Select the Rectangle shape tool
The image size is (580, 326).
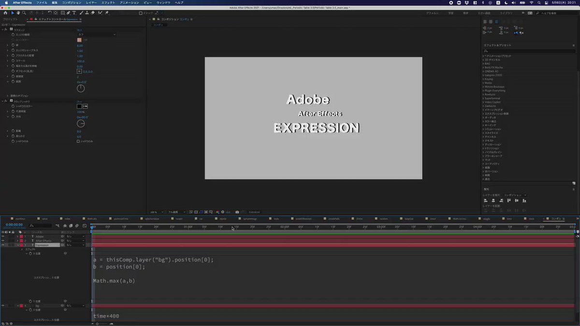click(x=62, y=13)
